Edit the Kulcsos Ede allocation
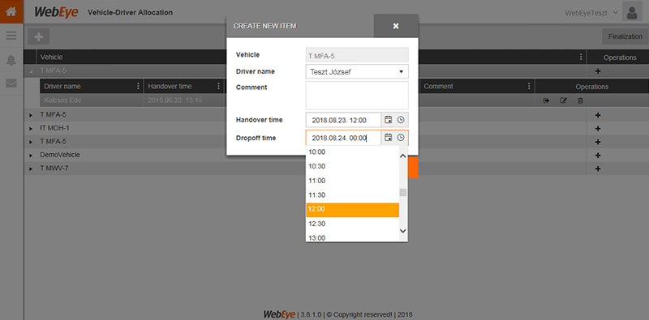The width and height of the screenshot is (649, 320). [563, 100]
